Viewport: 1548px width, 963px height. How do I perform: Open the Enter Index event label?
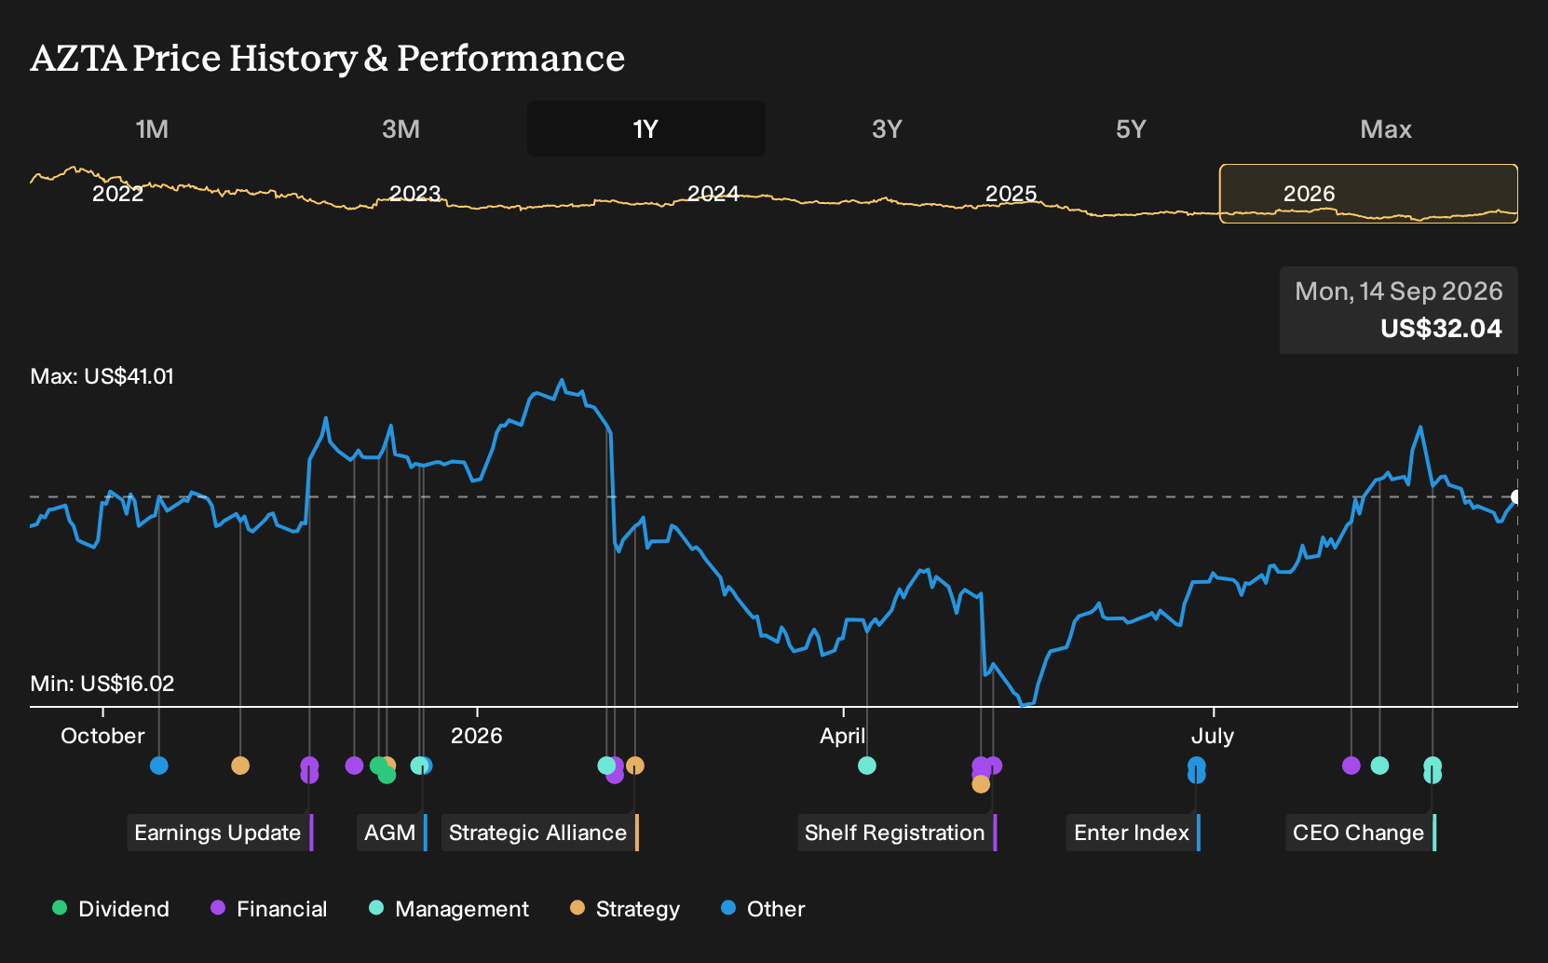(1134, 833)
